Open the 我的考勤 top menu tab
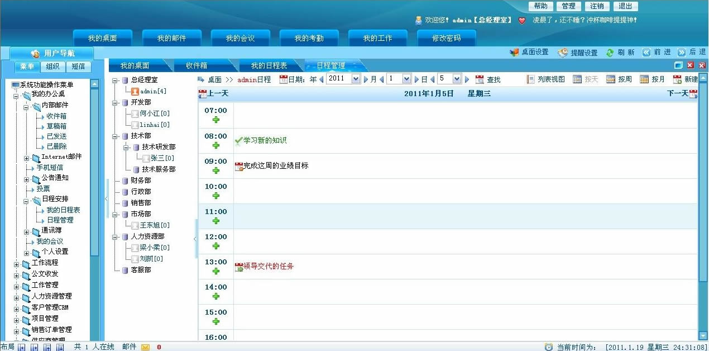The height and width of the screenshot is (351, 709). point(309,38)
